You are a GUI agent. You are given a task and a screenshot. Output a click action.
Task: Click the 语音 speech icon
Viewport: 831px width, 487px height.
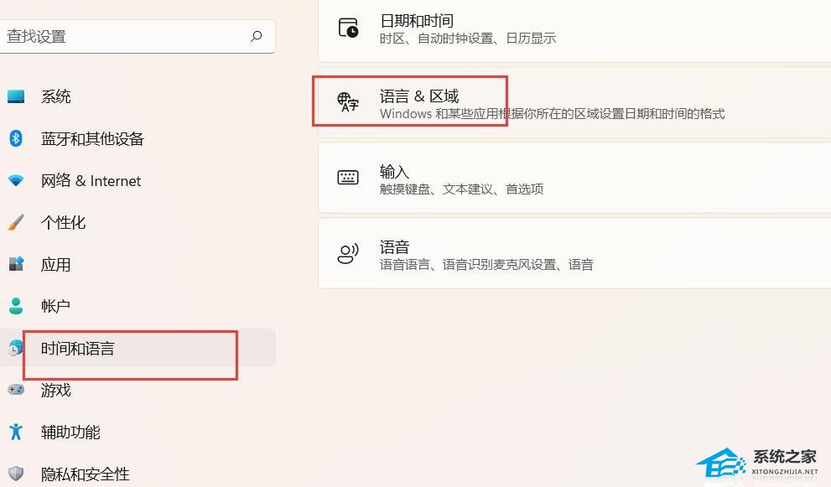(348, 253)
